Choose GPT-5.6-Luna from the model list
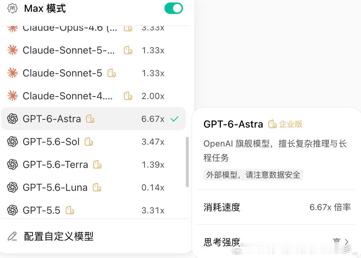The image size is (361, 258). (93, 187)
